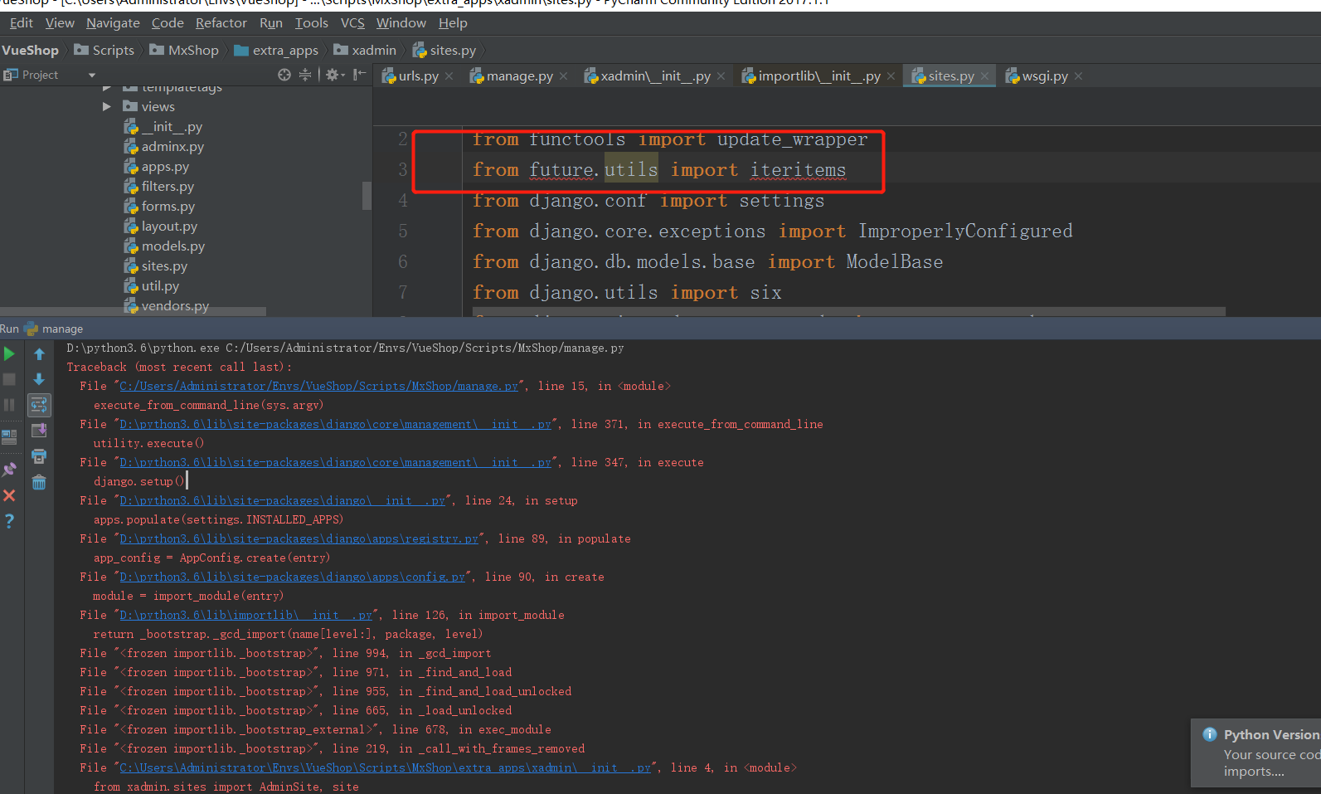Click the red X close icon in Run panel
The height and width of the screenshot is (794, 1321).
[x=9, y=495]
